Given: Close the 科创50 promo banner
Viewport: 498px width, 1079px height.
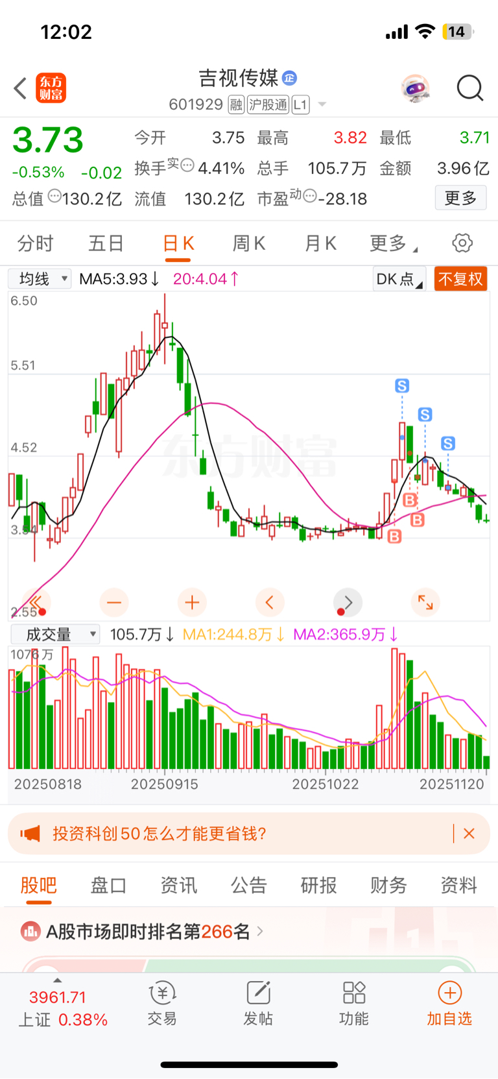Looking at the screenshot, I should point(469,834).
